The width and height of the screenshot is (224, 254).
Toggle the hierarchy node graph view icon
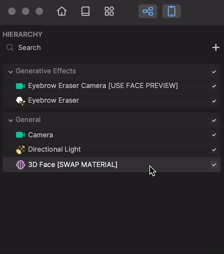point(148,11)
